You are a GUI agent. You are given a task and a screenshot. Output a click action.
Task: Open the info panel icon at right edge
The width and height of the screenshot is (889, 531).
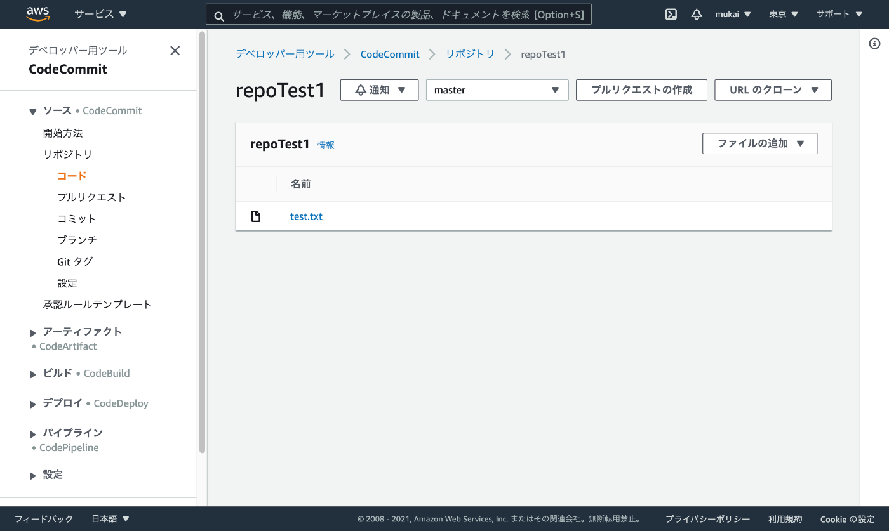click(875, 43)
